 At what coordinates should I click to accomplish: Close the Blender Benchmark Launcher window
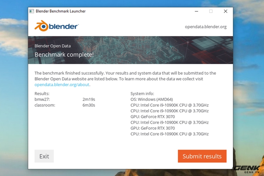(226, 11)
